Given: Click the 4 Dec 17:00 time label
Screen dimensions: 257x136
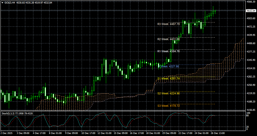Looking at the screenshot, I should pos(39,133).
